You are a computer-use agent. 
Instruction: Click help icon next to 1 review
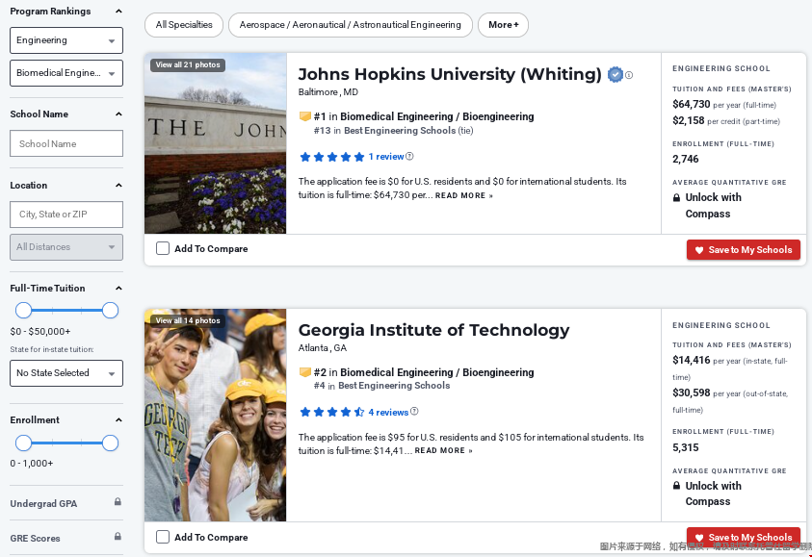(x=409, y=156)
